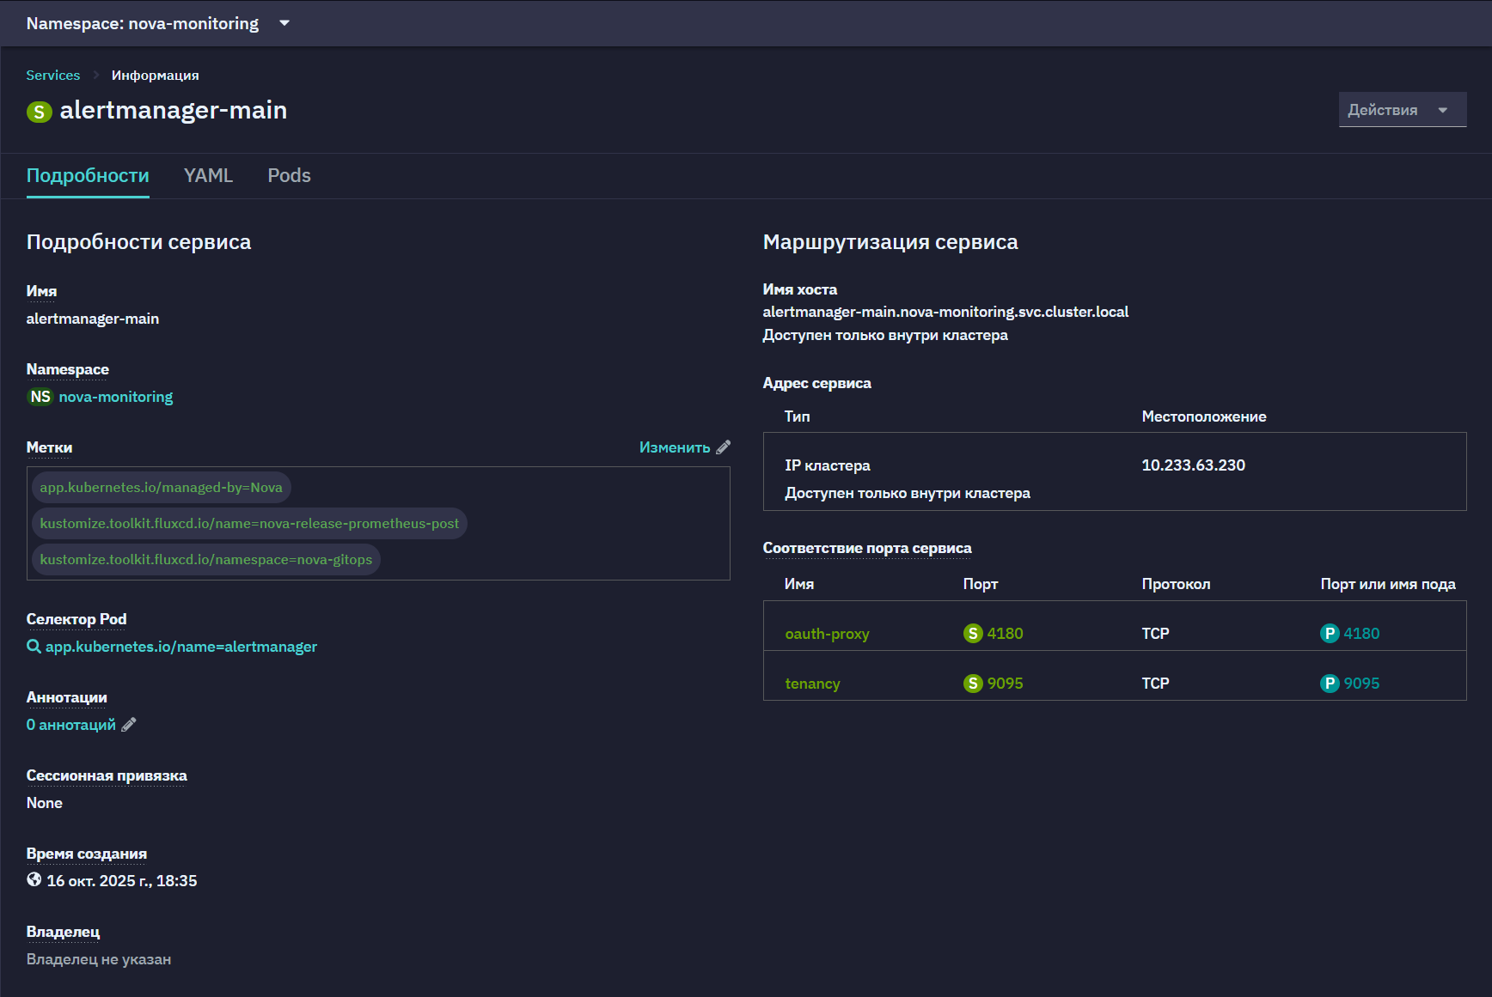Click Изменить to edit labels
Viewport: 1492px width, 997px height.
(675, 447)
